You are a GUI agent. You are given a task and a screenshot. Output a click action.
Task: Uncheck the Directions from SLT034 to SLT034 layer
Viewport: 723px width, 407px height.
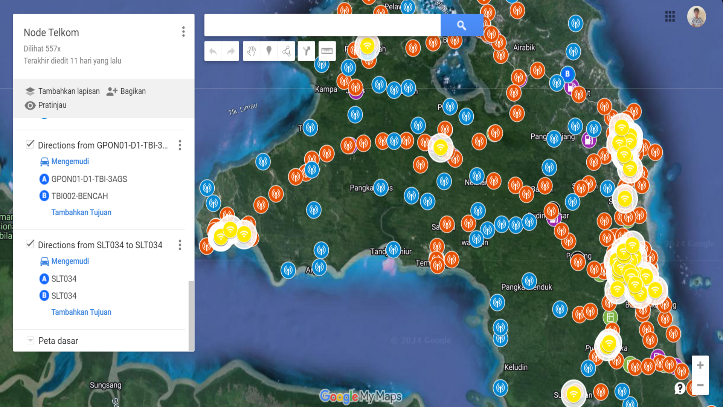pos(30,244)
